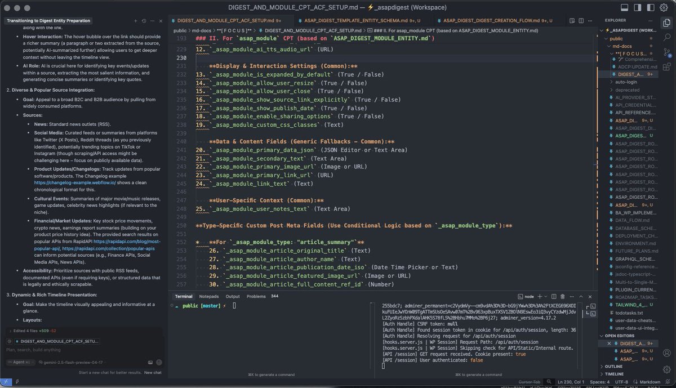Open the new terminal launch profile dropdown
676x388 pixels.
(x=546, y=296)
